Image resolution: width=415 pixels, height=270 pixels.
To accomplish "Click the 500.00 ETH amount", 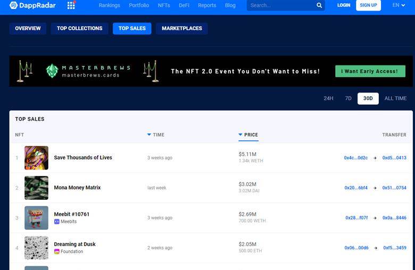I will pyautogui.click(x=250, y=251).
